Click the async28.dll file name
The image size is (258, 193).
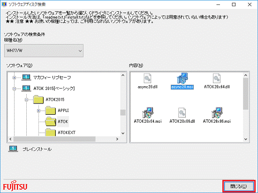(x=147, y=87)
